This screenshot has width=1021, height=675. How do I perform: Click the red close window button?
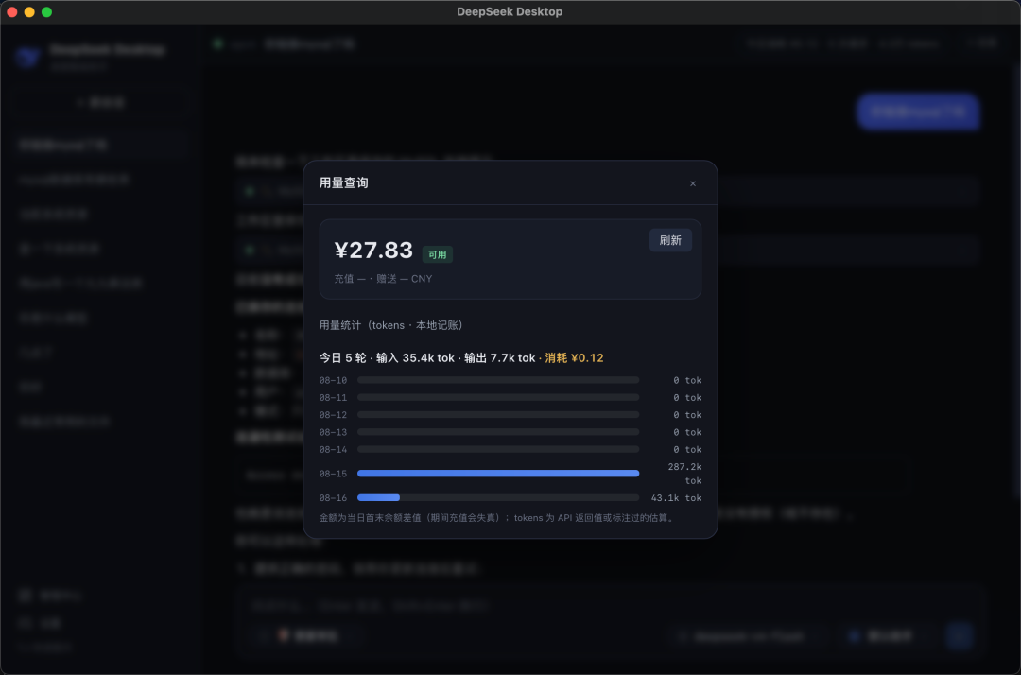tap(11, 11)
